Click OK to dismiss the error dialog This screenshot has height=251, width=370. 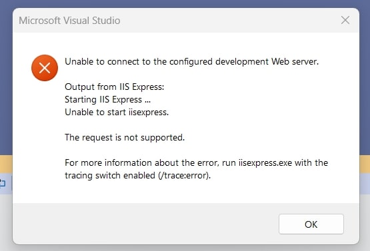311,224
